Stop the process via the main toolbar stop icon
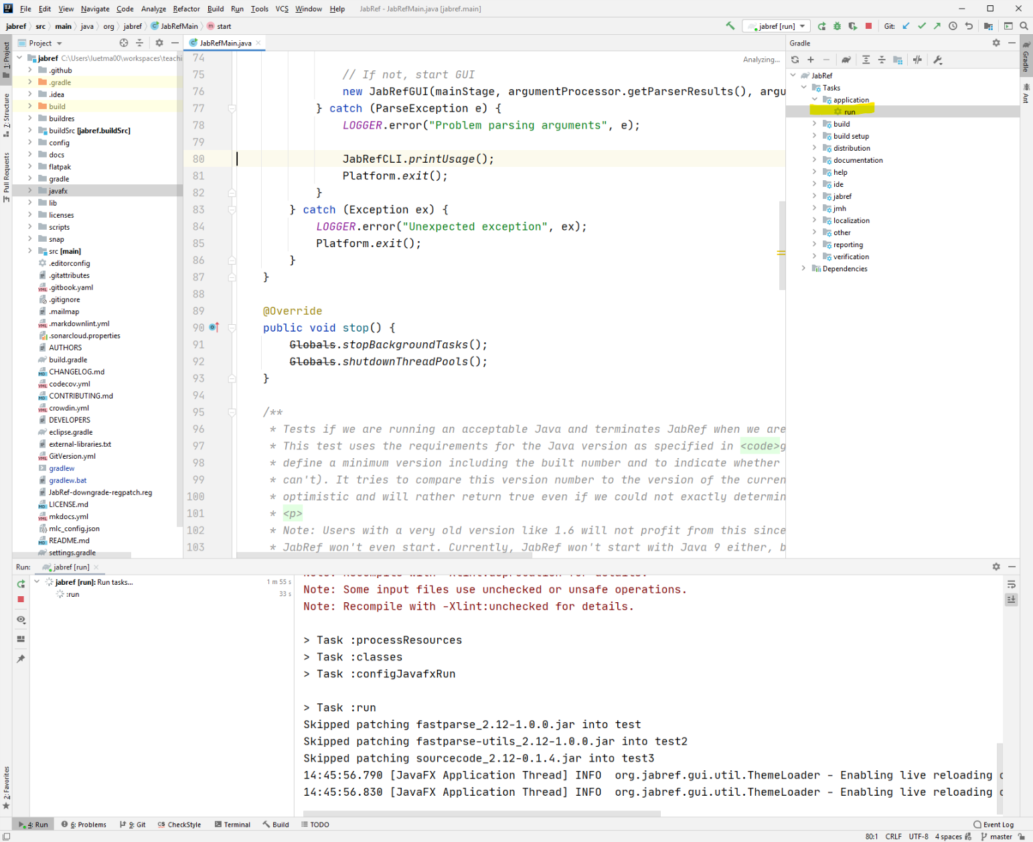Viewport: 1033px width, 842px height. [x=868, y=26]
